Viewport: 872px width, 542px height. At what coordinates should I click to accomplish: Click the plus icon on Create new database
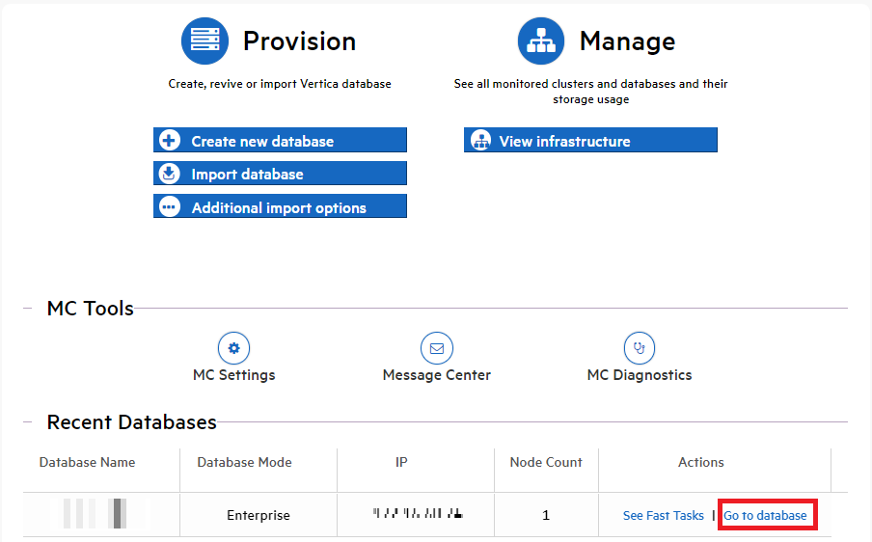pos(170,141)
